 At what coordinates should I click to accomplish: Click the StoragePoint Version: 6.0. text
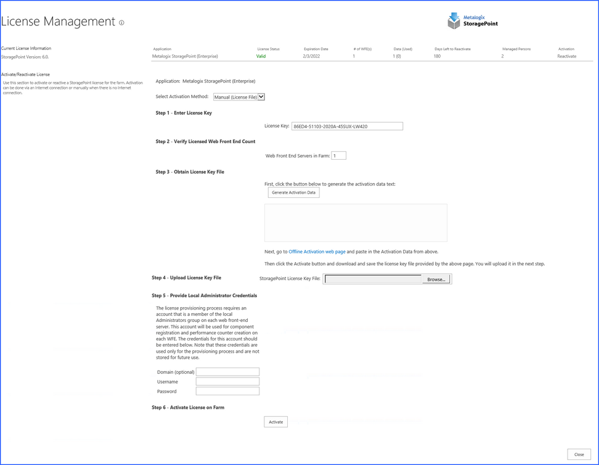pyautogui.click(x=25, y=57)
